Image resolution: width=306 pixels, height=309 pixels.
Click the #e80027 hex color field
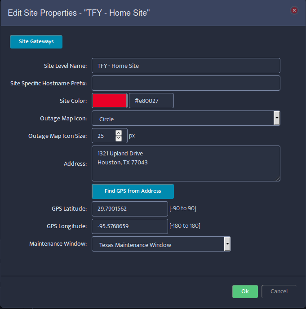[x=151, y=101]
